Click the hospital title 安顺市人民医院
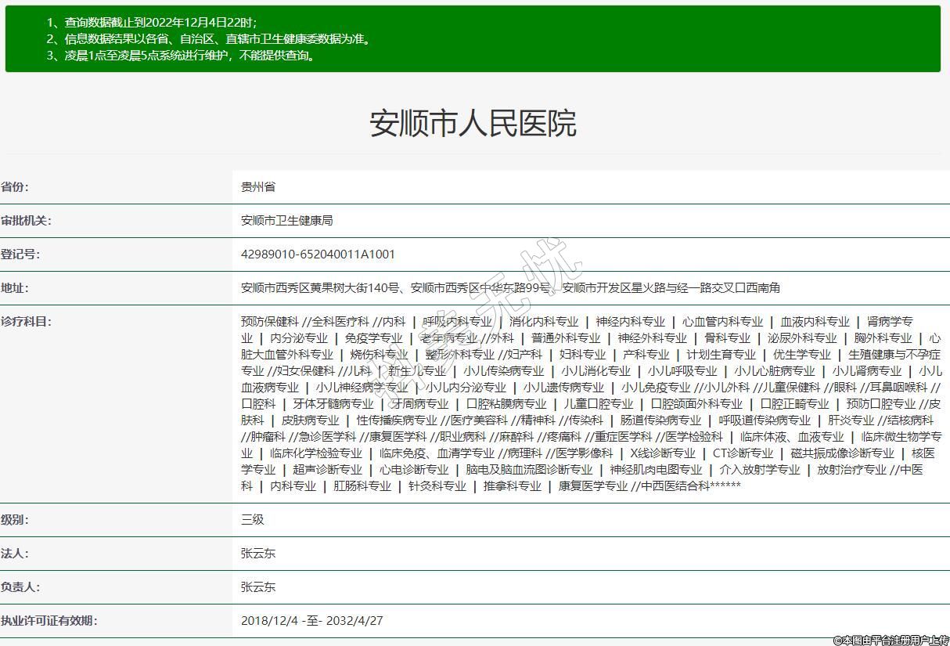950x646 pixels. [x=473, y=123]
